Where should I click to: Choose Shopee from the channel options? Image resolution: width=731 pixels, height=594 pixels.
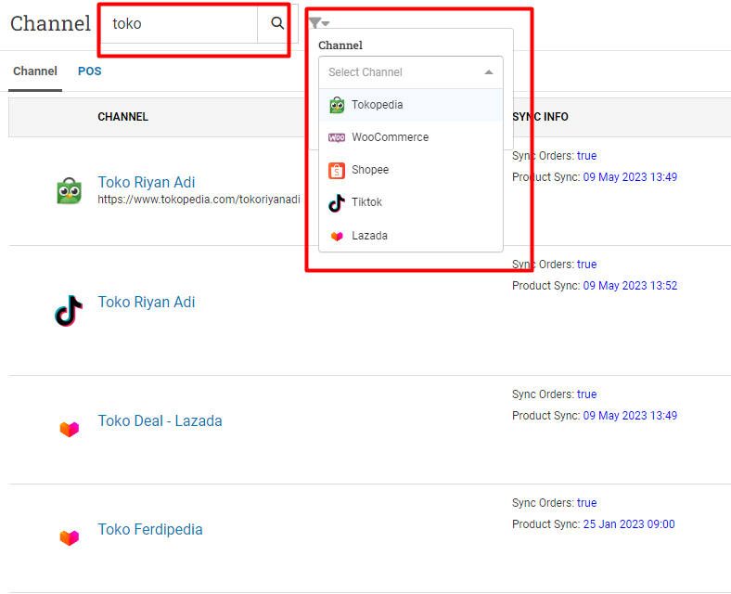pos(411,170)
